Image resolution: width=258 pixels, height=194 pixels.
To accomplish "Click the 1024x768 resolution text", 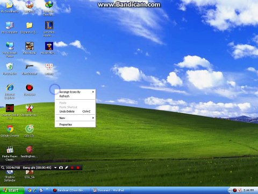I will click(x=13, y=168).
